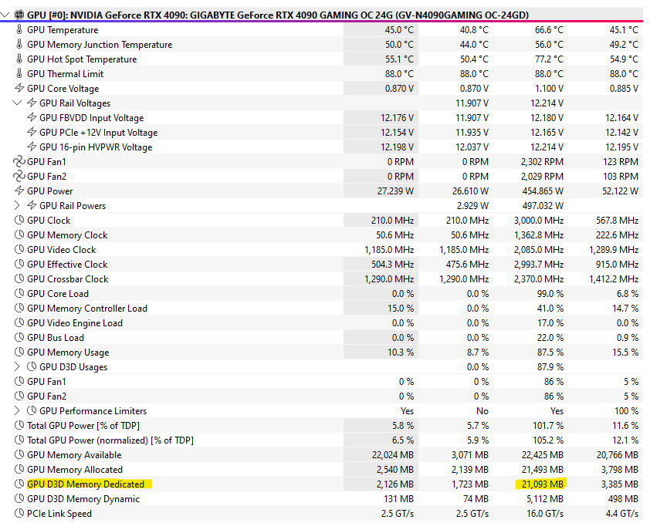Click the GPU Clock circular clock icon
The width and height of the screenshot is (650, 523).
pos(19,221)
